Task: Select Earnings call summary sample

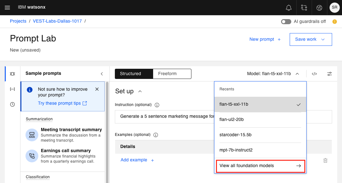Action: tap(60, 156)
